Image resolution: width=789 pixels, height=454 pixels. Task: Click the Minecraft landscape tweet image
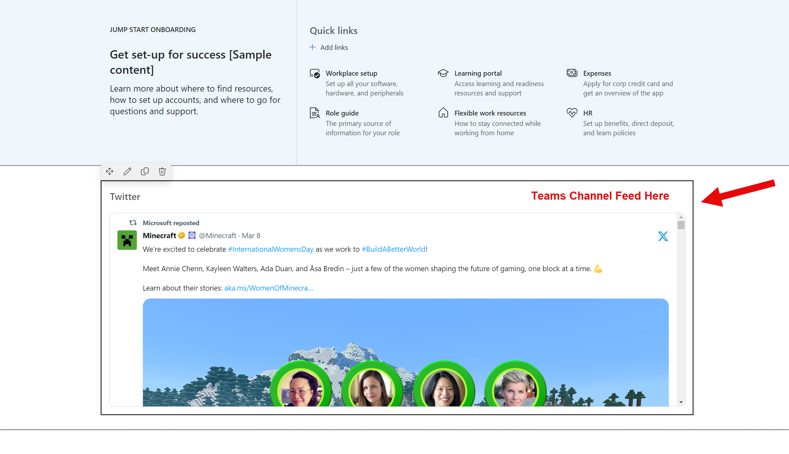point(406,340)
